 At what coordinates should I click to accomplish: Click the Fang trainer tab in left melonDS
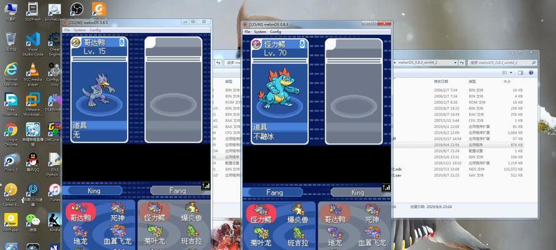tap(177, 191)
